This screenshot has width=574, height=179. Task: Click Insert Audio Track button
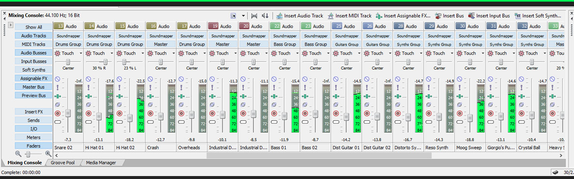(x=300, y=16)
